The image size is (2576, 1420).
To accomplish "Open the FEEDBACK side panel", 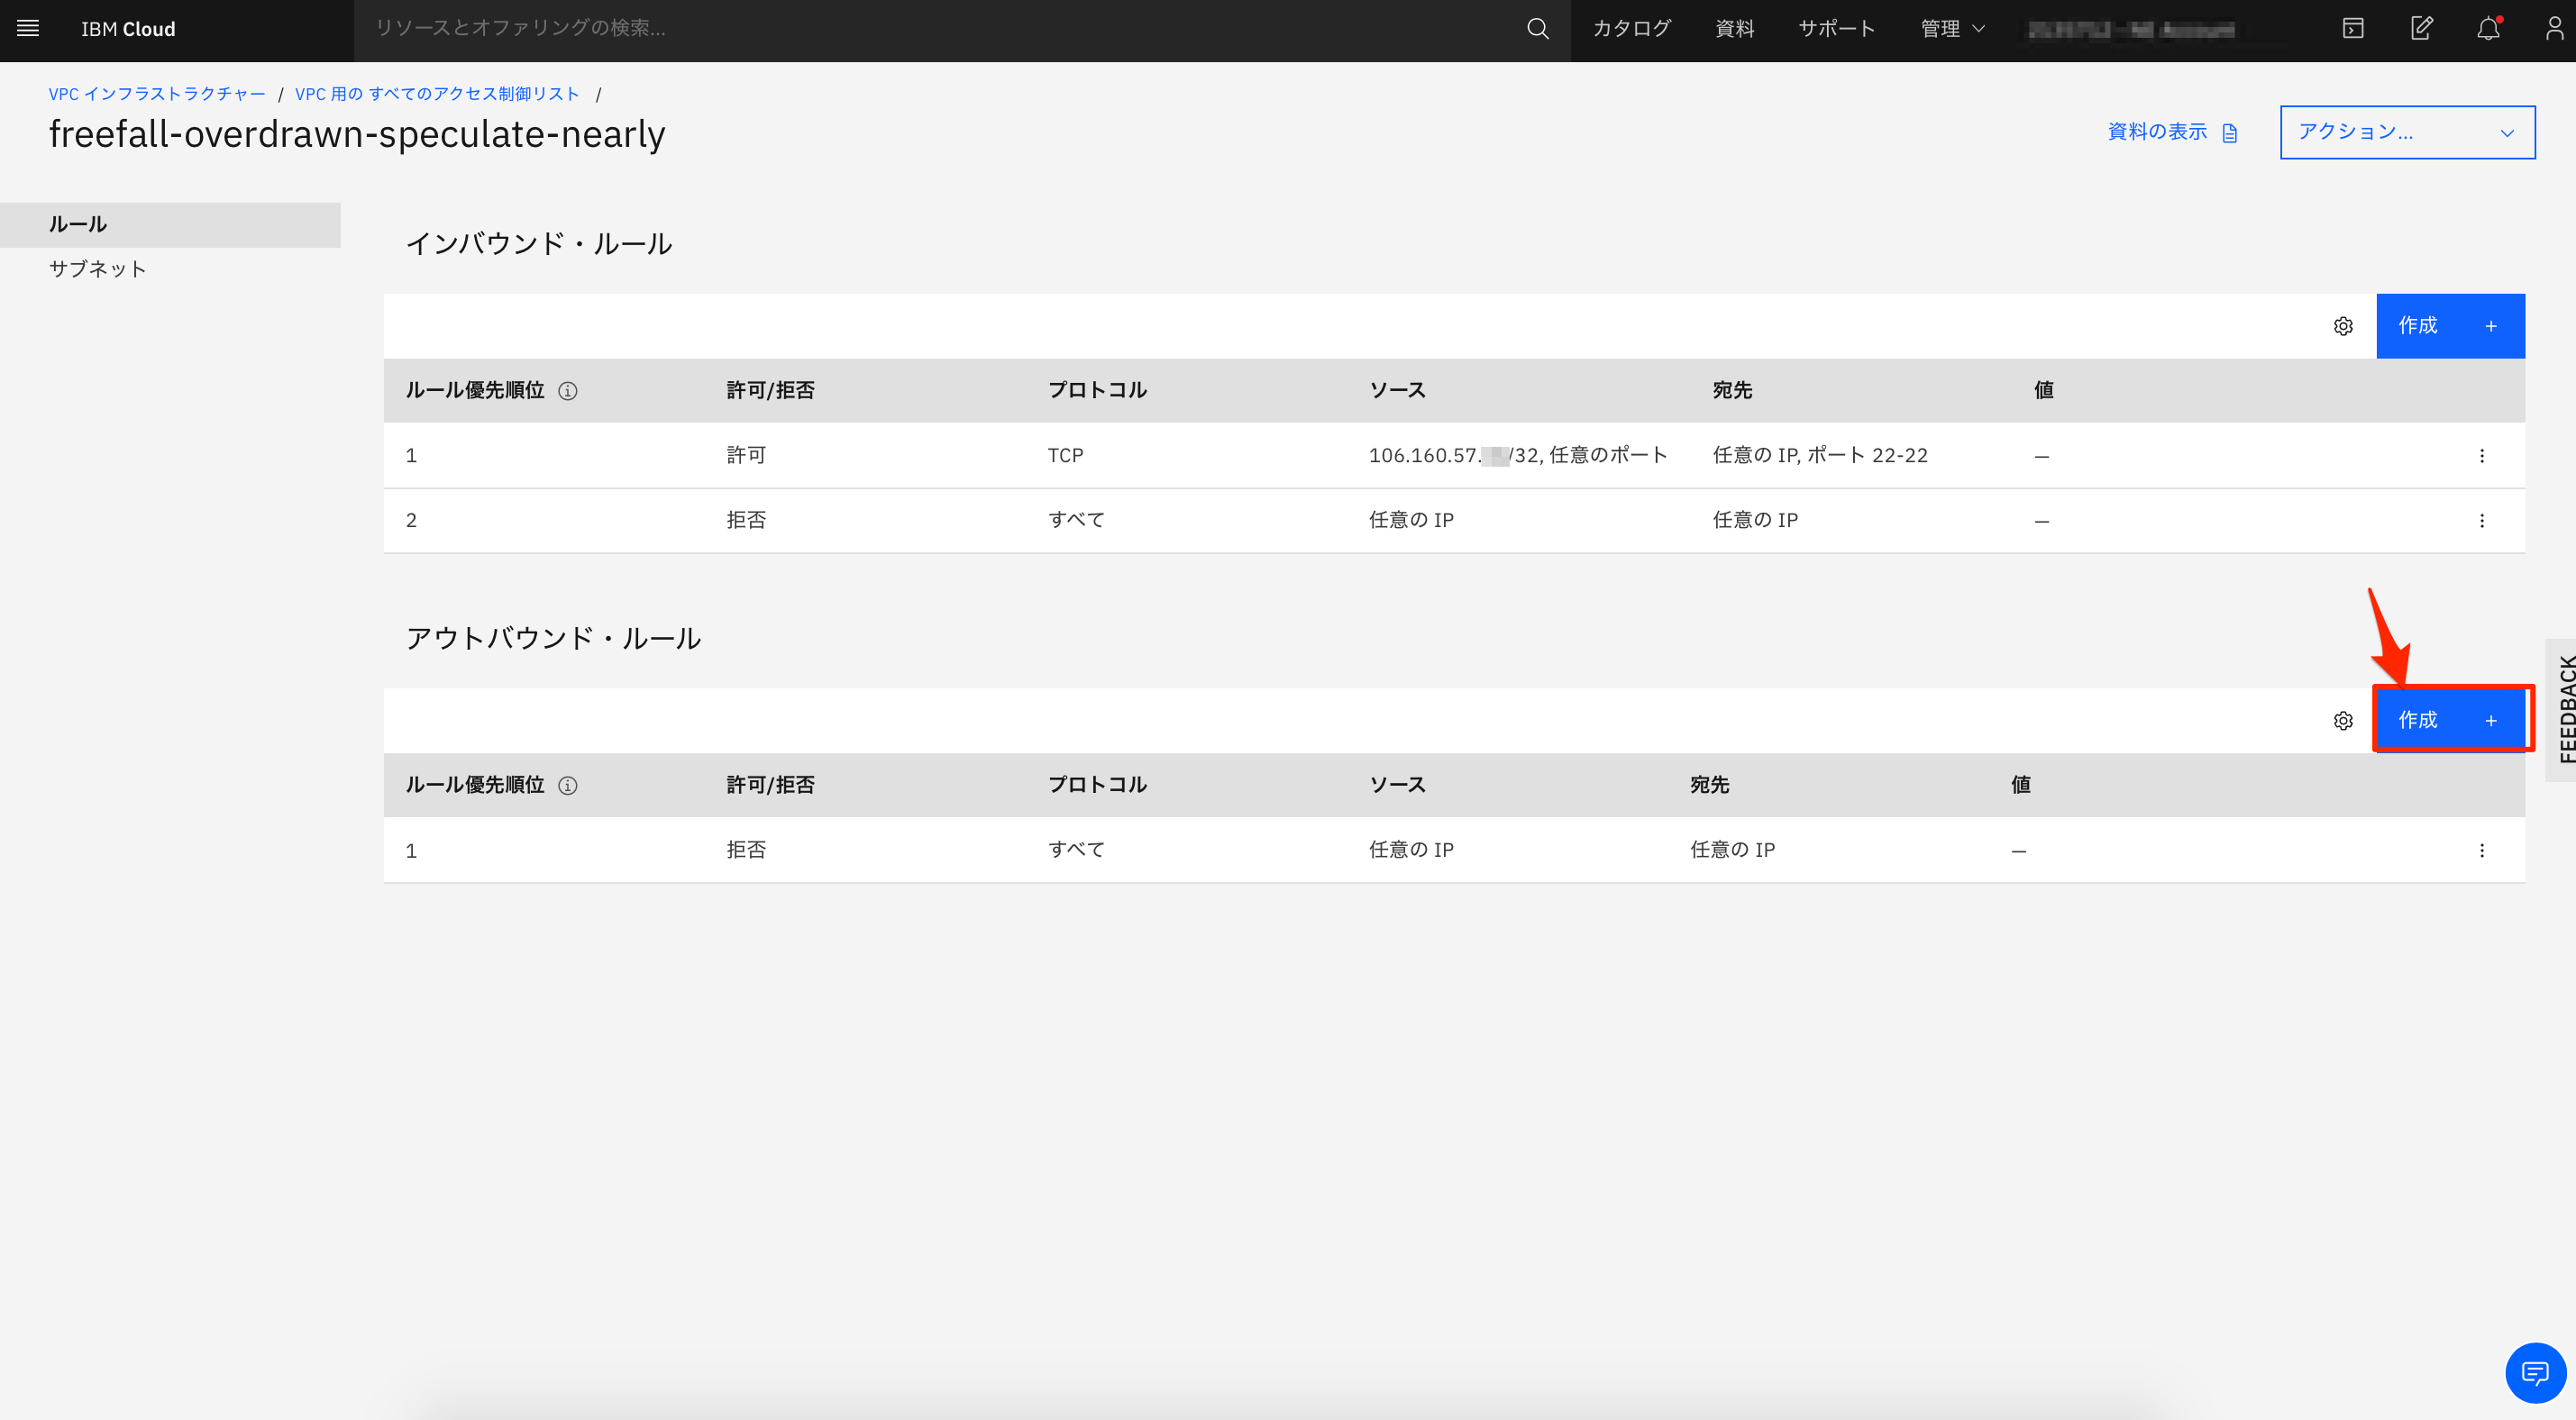I will (2564, 710).
